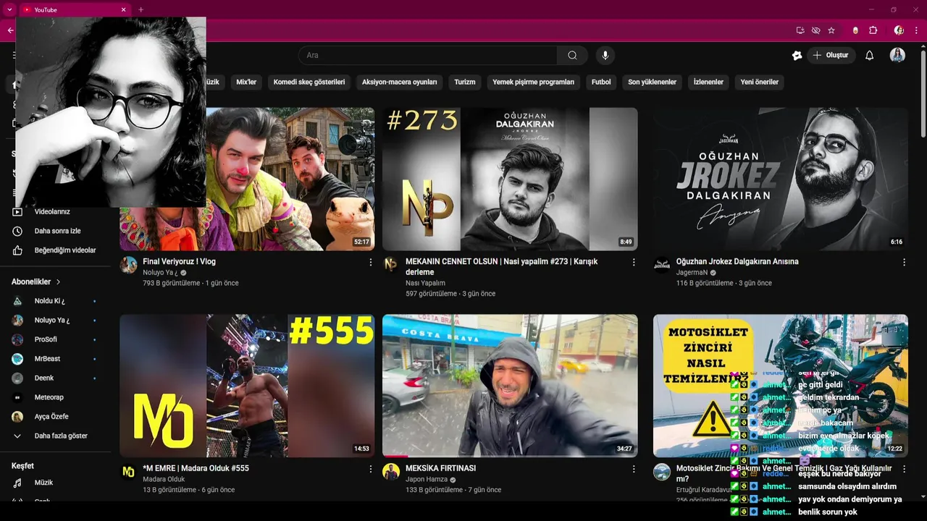Image resolution: width=927 pixels, height=521 pixels.
Task: Open options menu for MEKSİKA FIRTINASI video
Action: pos(634,469)
